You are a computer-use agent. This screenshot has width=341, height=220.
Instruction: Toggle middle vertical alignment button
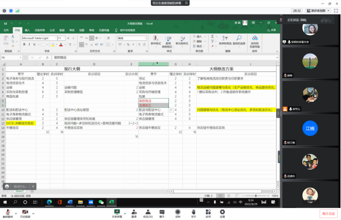[x=87, y=38]
